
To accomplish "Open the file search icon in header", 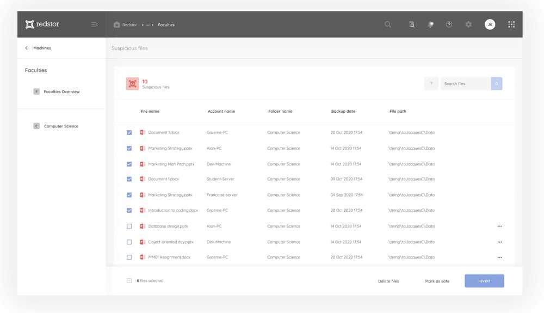I will click(x=412, y=24).
